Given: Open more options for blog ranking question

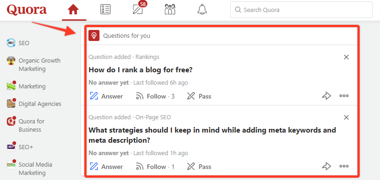Looking at the screenshot, I should pyautogui.click(x=344, y=96).
